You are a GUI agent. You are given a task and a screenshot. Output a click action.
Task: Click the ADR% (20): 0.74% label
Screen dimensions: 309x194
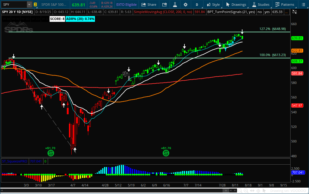(x=80, y=19)
